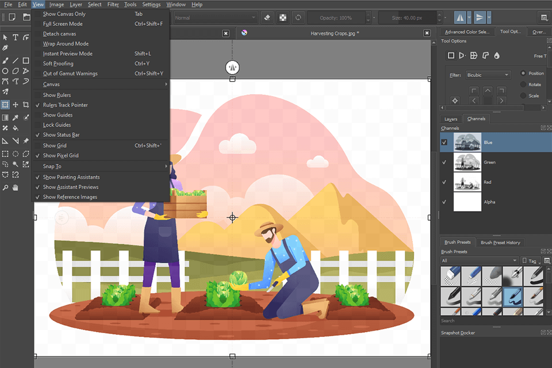
Task: Uncheck Show Pixel Grid option
Action: pos(60,155)
